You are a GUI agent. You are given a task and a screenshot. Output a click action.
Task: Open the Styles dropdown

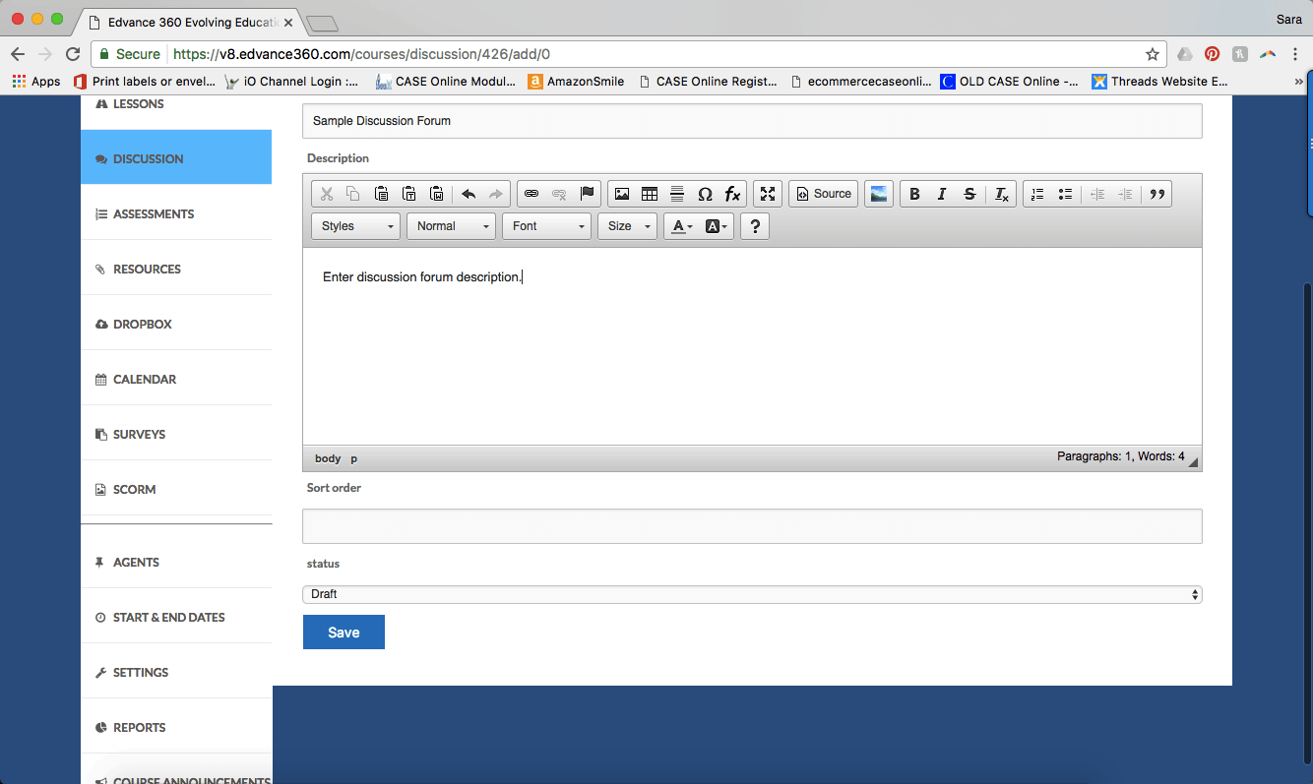tap(356, 226)
